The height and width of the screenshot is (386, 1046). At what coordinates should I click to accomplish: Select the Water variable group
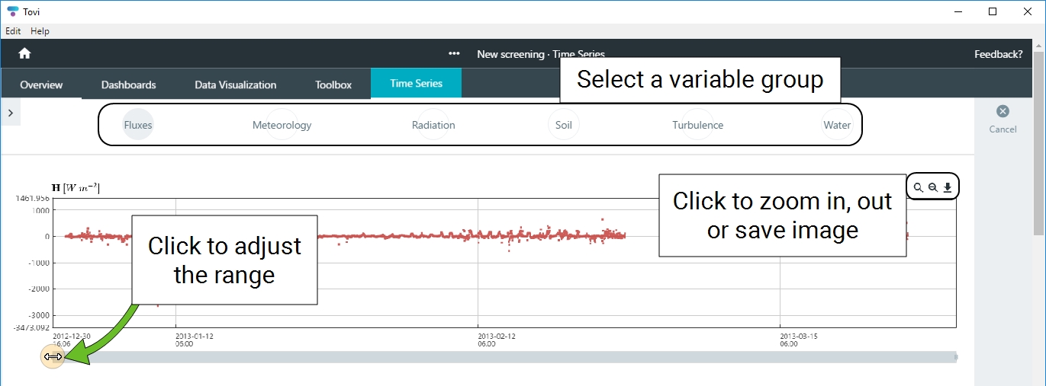point(836,125)
